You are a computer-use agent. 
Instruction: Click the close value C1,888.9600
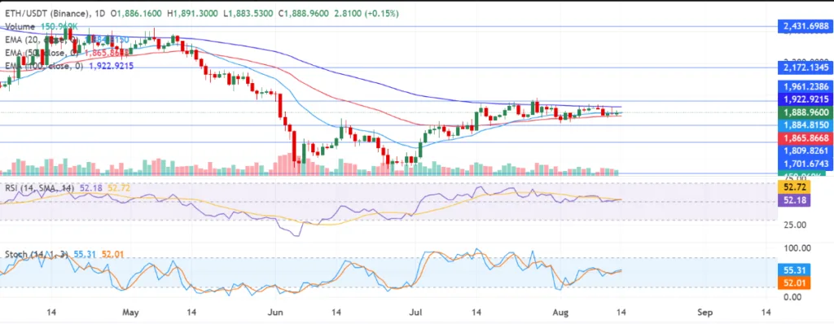303,15
